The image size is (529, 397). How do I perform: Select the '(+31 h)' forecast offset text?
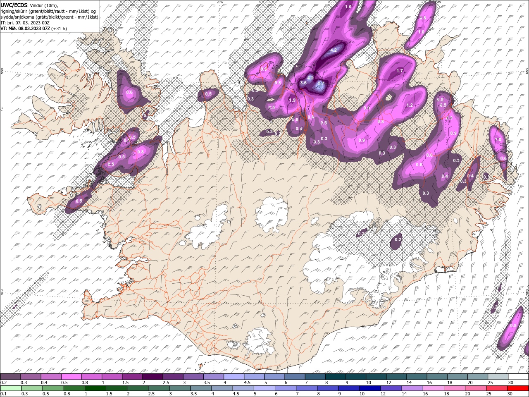point(59,28)
